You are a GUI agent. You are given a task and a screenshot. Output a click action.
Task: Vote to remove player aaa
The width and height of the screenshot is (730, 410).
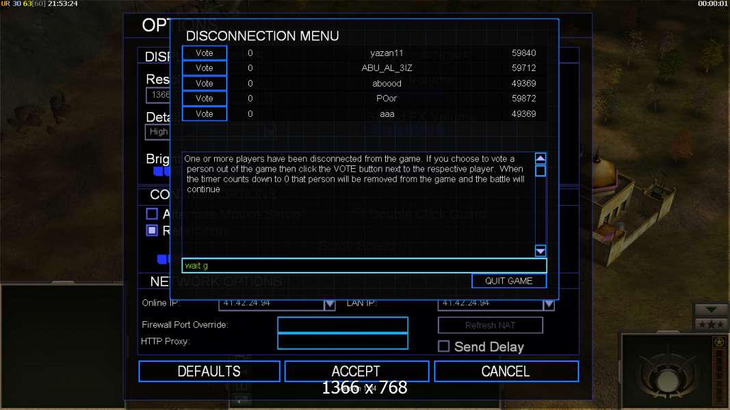pyautogui.click(x=205, y=114)
